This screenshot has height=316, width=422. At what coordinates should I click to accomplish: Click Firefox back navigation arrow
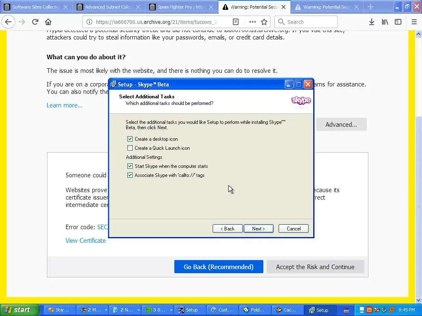pos(8,22)
